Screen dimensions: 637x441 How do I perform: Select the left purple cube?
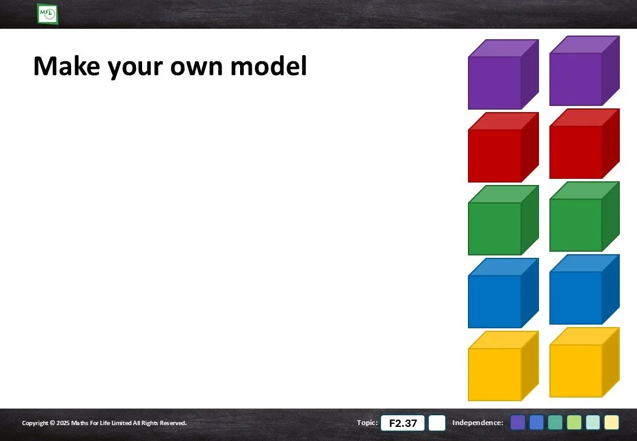click(x=503, y=74)
